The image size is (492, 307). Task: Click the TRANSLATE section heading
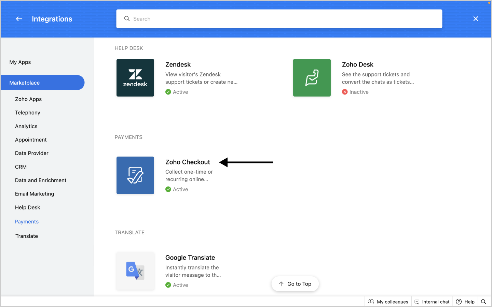pos(129,232)
